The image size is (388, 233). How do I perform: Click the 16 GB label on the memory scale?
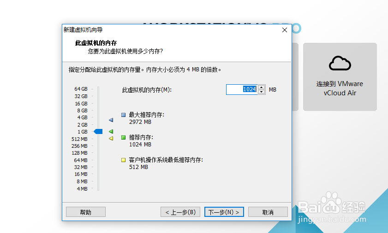81,104
